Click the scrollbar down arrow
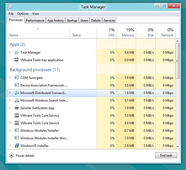The height and width of the screenshot is (170, 186). [178, 147]
